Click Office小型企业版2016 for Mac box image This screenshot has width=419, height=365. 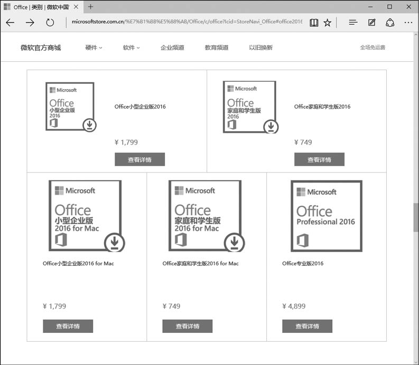[x=87, y=216]
